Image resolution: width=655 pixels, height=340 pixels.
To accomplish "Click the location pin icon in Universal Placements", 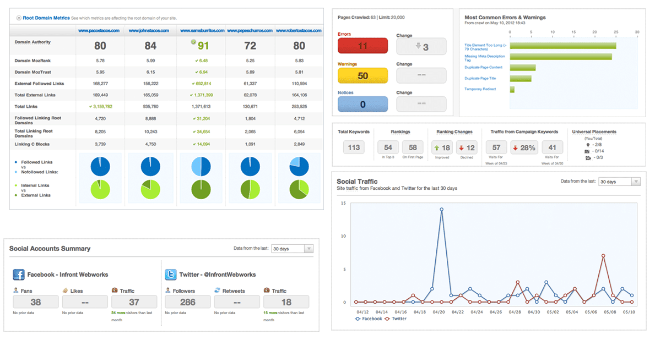I will point(588,145).
